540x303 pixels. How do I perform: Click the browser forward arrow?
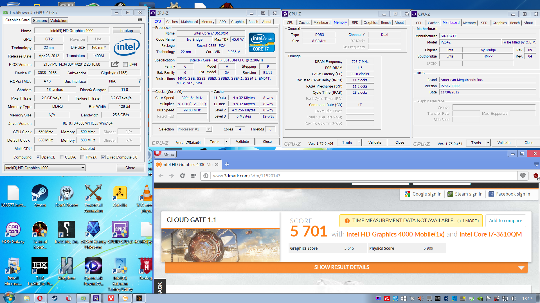coord(172,176)
